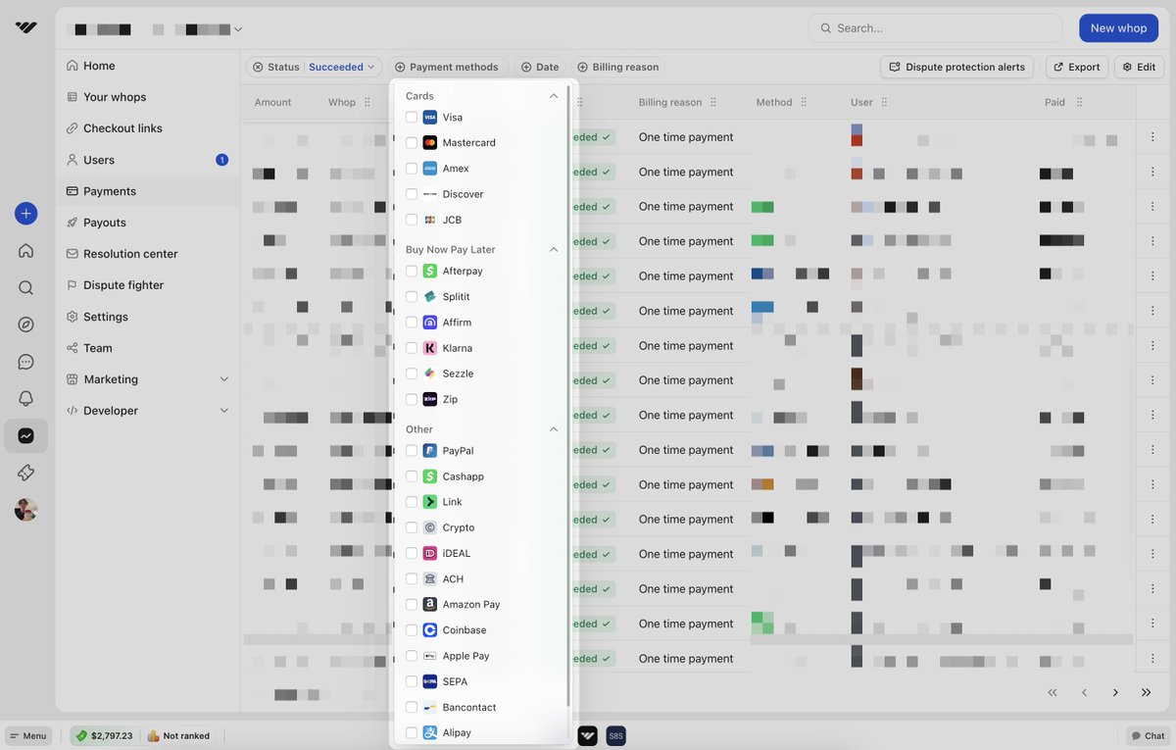Check the Alipay checkbox

point(412,732)
